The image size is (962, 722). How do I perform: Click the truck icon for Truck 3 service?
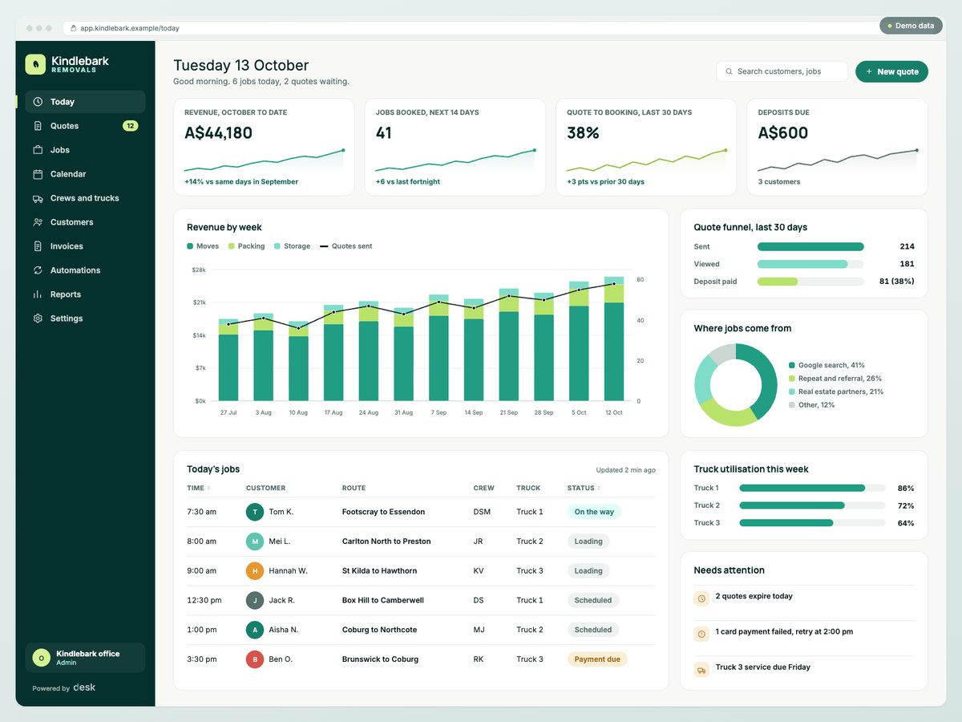(701, 669)
